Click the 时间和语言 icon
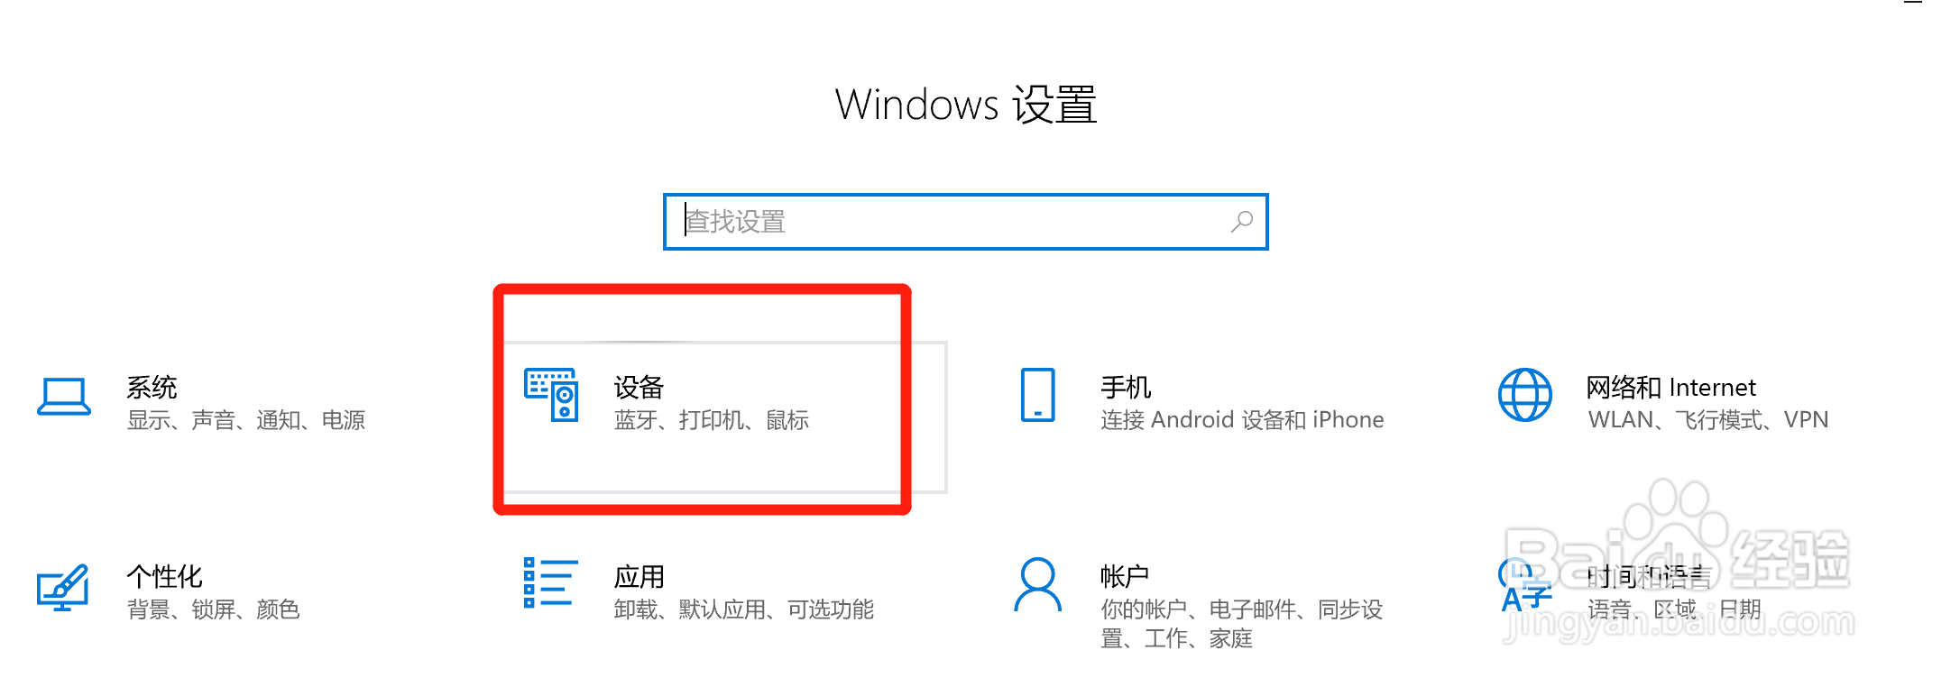The height and width of the screenshot is (687, 1960). (x=1524, y=586)
